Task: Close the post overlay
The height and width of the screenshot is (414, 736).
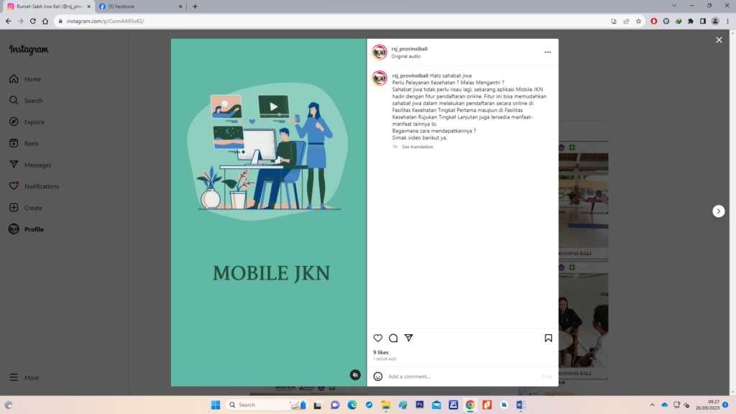Action: (719, 40)
